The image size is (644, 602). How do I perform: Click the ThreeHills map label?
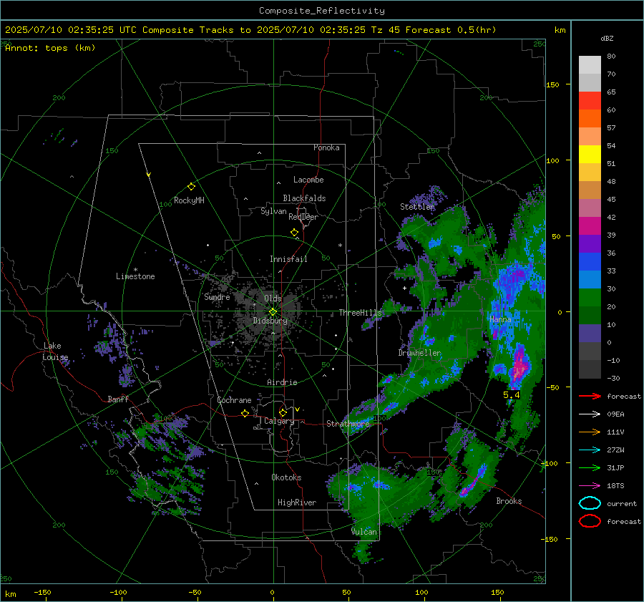click(360, 313)
